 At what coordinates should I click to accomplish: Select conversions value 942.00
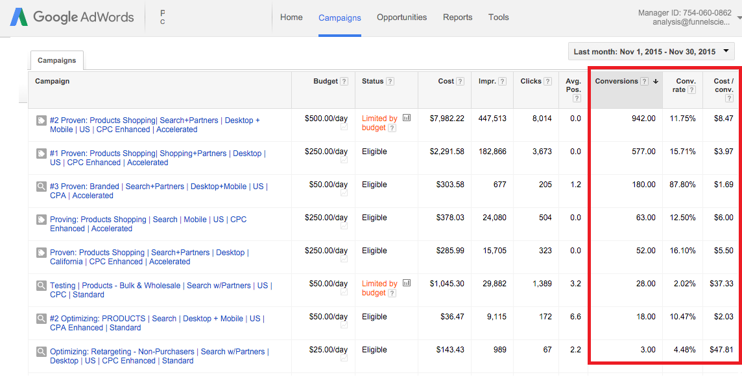click(x=643, y=119)
